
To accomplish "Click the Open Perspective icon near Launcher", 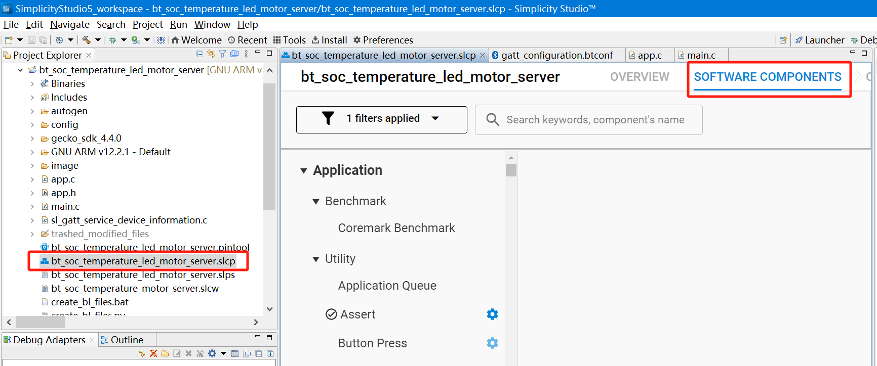I will pyautogui.click(x=783, y=40).
